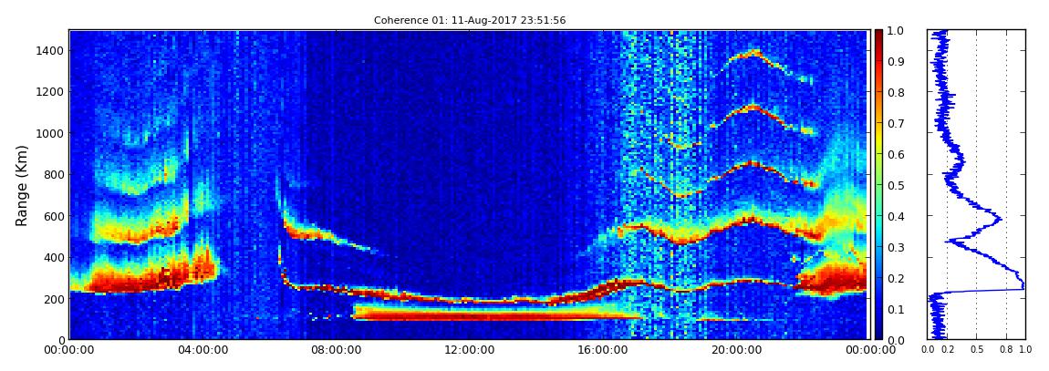Click the colorbar 0.5 label
This screenshot has height=371, width=1049.
pos(896,185)
